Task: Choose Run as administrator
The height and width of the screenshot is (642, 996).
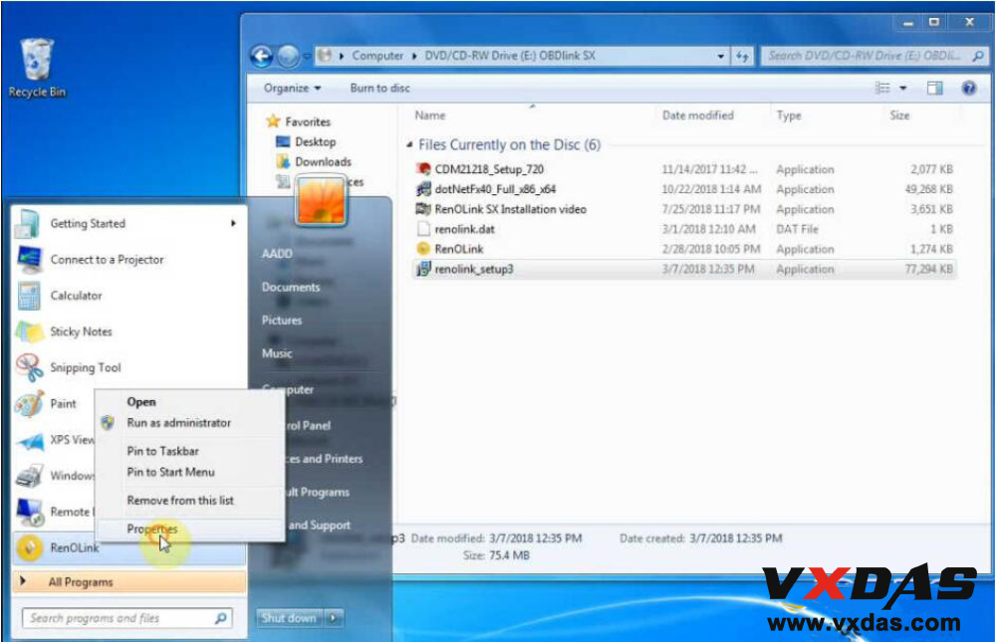Action: [x=178, y=423]
